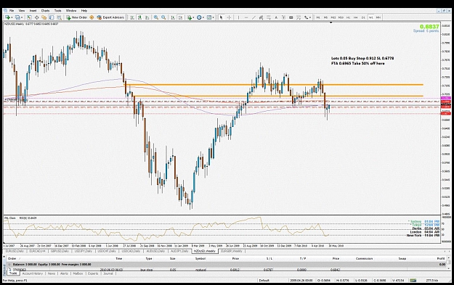This screenshot has width=454, height=285.
Task: Expand the Indicators dropdown arrow
Action: (x=193, y=17)
